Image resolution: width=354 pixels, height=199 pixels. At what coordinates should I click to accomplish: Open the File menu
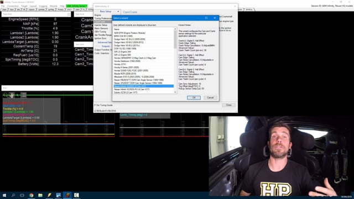pos(3,6)
